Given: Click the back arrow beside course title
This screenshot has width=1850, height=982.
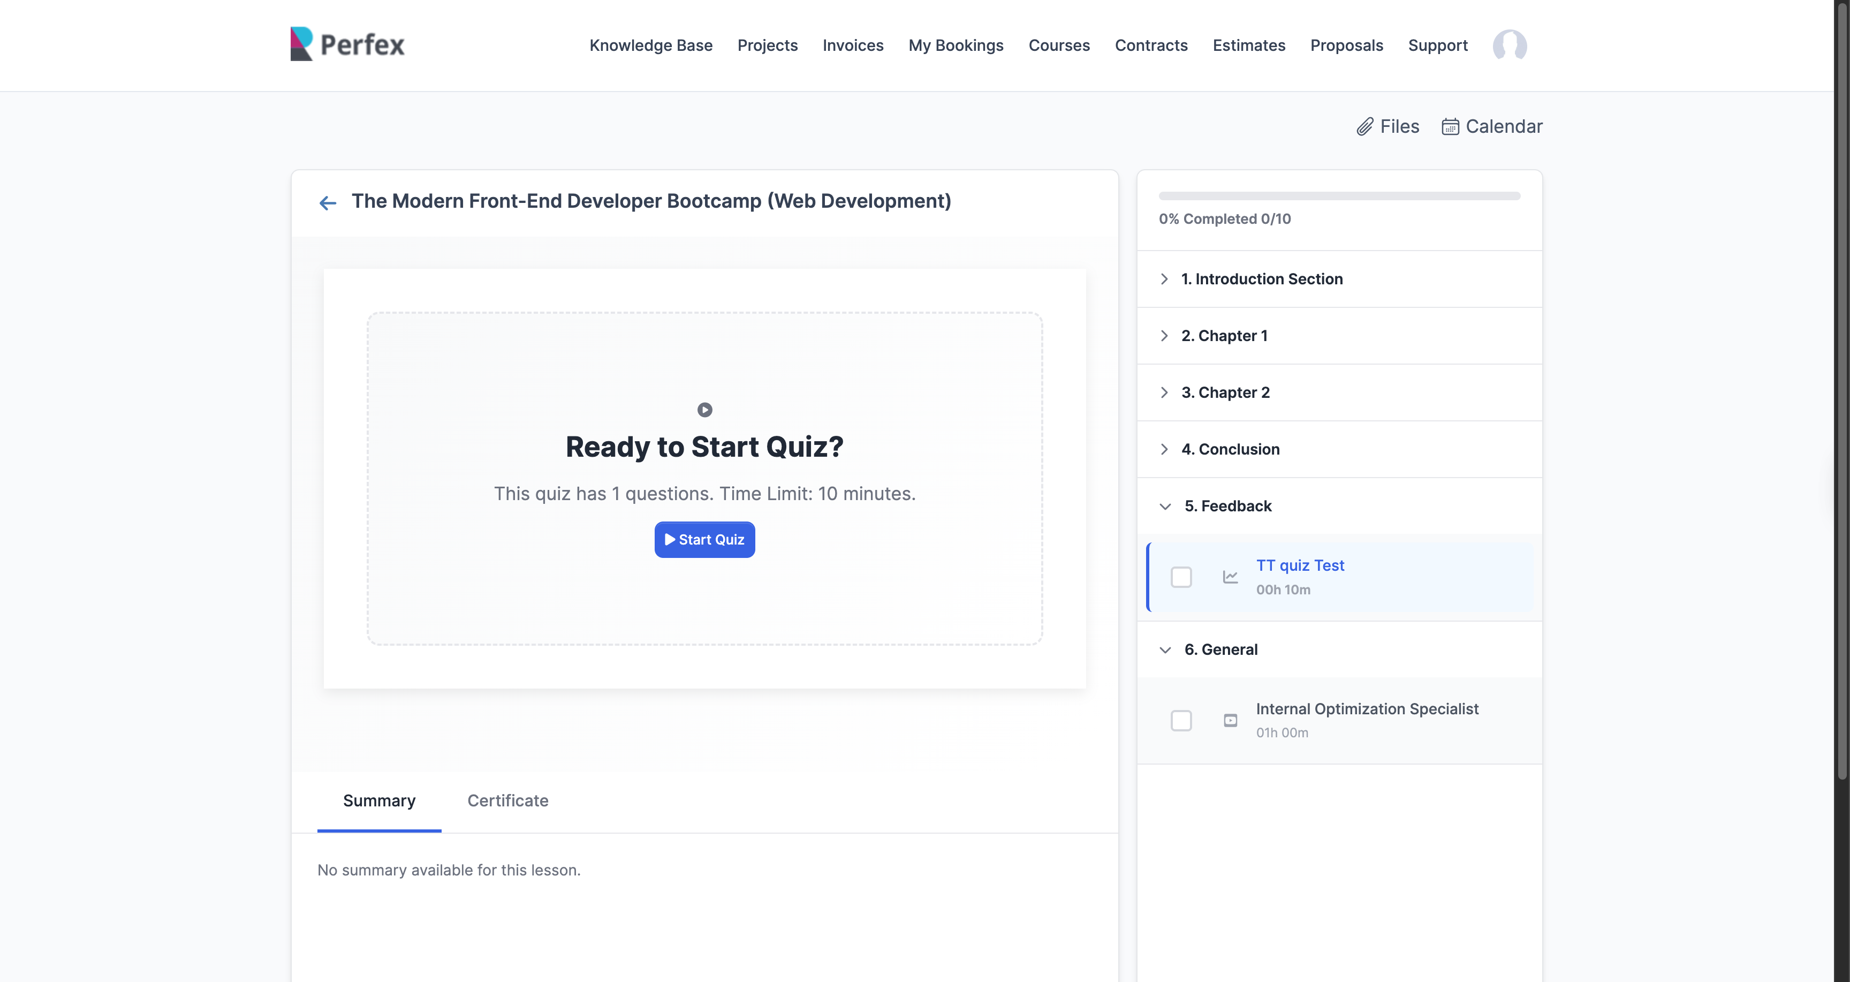Looking at the screenshot, I should click(x=328, y=202).
